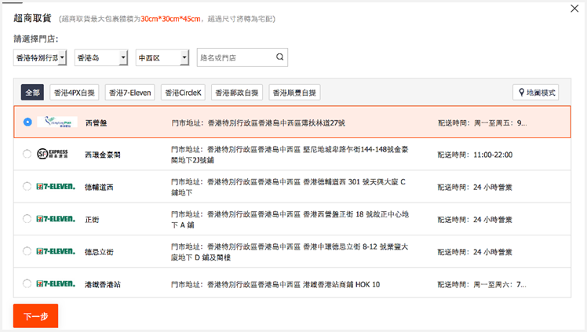Viewport: 587px width, 332px height.
Task: Click the 配送時間 11:00-22:00 text
Action: [475, 155]
